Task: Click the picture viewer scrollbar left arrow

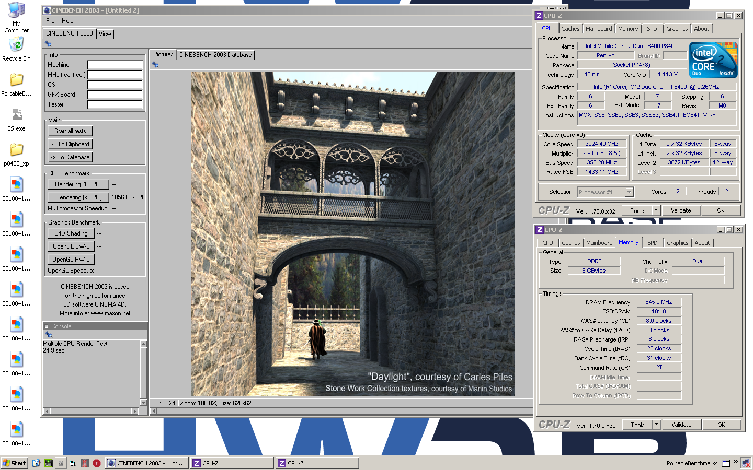Action: (154, 412)
